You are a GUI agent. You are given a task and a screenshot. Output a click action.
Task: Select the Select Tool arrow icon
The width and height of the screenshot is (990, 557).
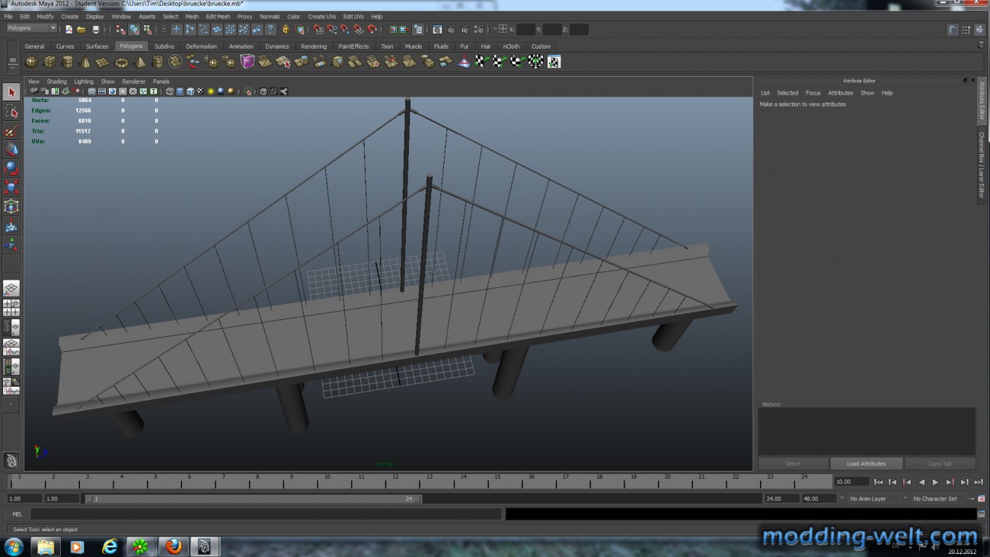(x=11, y=92)
